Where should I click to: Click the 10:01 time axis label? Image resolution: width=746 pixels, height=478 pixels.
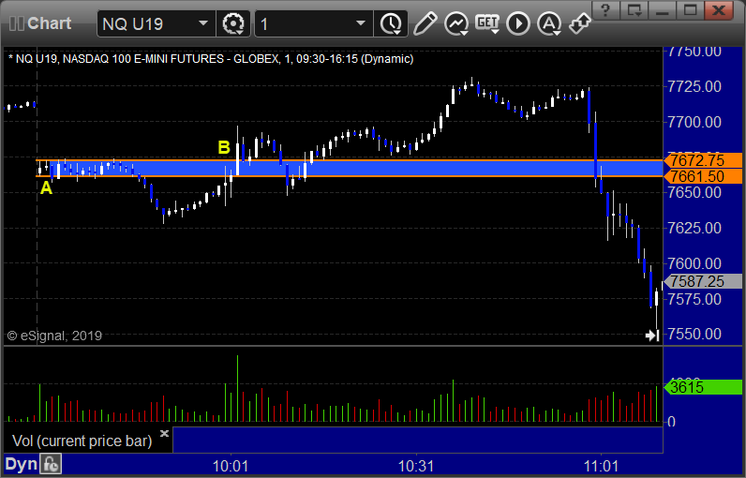pos(231,466)
